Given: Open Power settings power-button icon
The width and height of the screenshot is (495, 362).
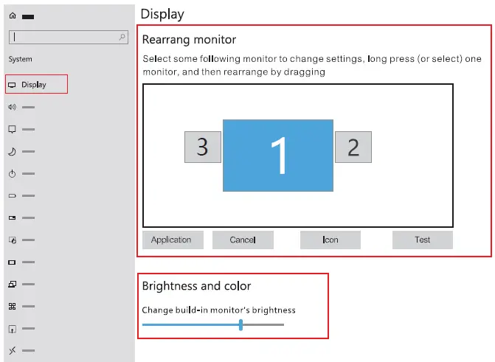Looking at the screenshot, I should tap(12, 174).
